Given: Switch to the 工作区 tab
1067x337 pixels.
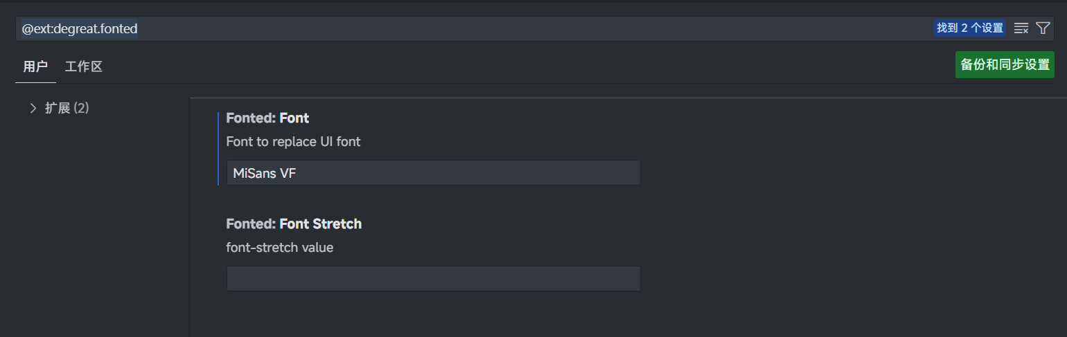Looking at the screenshot, I should [84, 67].
